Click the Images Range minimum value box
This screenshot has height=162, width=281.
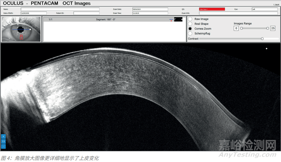point(236,28)
